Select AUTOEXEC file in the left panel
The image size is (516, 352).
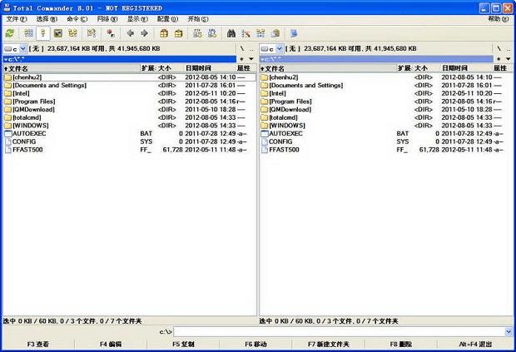pyautogui.click(x=130, y=134)
